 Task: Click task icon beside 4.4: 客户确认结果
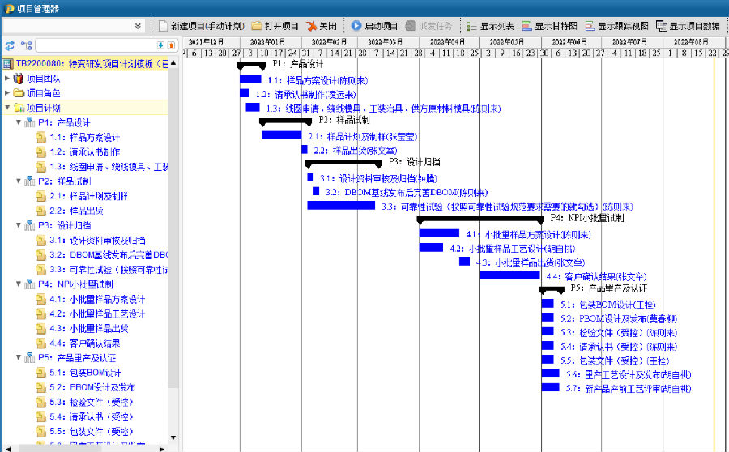(41, 343)
